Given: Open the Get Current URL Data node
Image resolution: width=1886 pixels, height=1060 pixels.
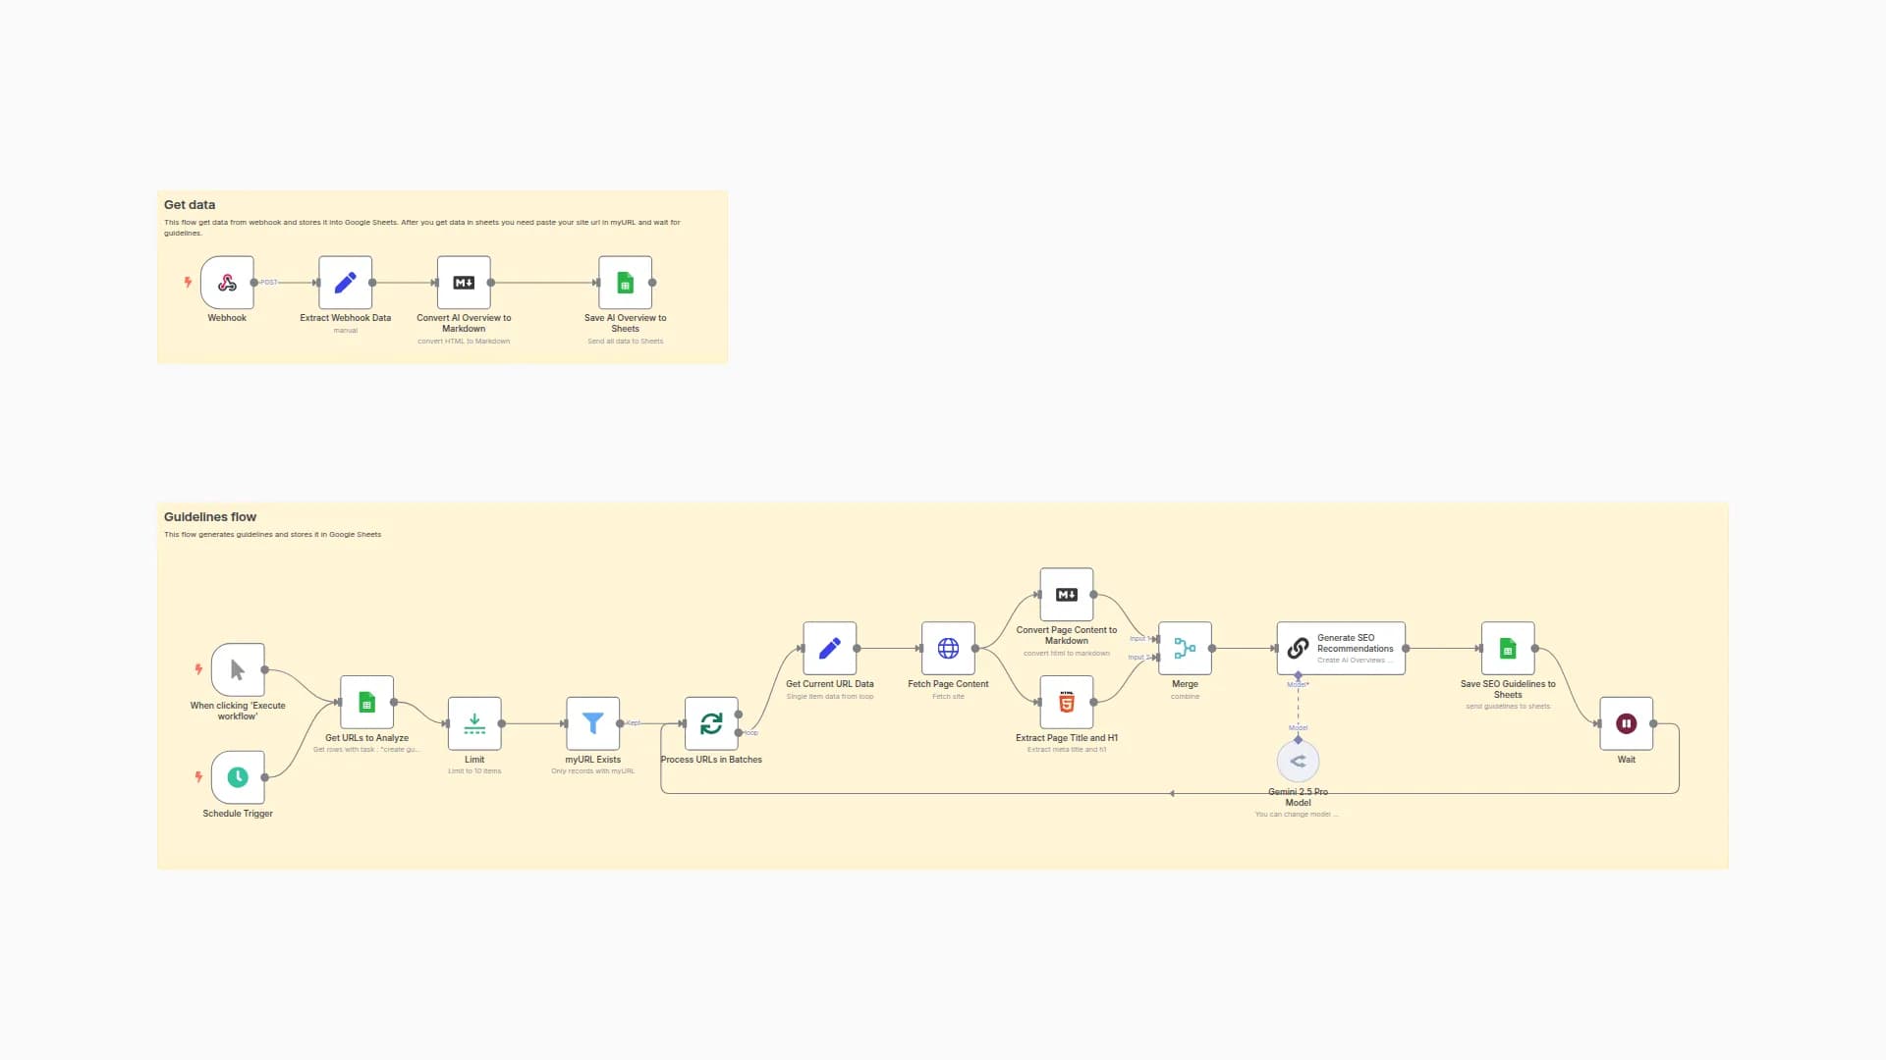Looking at the screenshot, I should click(830, 648).
